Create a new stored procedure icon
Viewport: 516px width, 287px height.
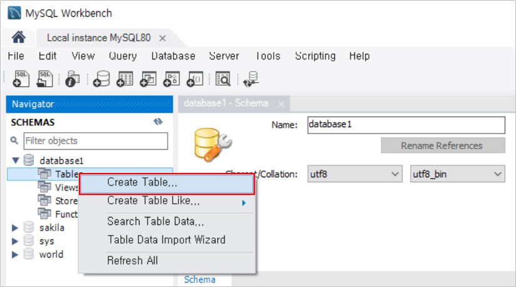(x=172, y=79)
